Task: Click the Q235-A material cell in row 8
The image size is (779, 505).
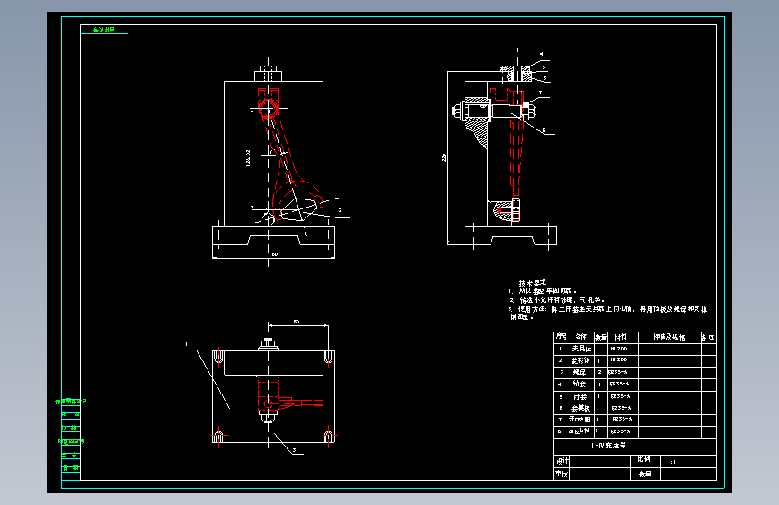Action: [623, 432]
